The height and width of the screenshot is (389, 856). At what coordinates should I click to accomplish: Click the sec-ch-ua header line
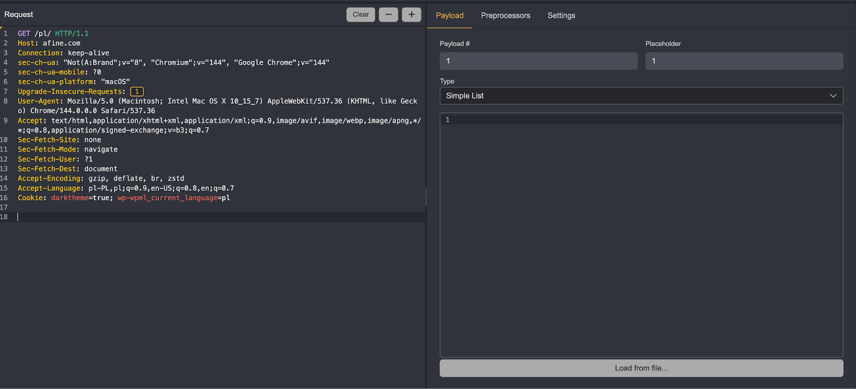[x=173, y=63]
